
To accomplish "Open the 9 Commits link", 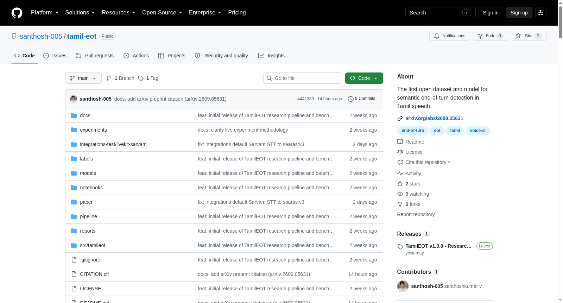I will pos(361,99).
